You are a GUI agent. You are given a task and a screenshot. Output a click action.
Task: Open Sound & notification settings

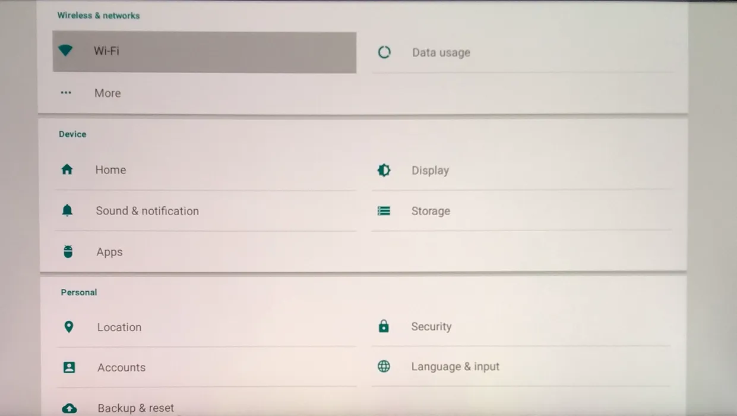[147, 211]
